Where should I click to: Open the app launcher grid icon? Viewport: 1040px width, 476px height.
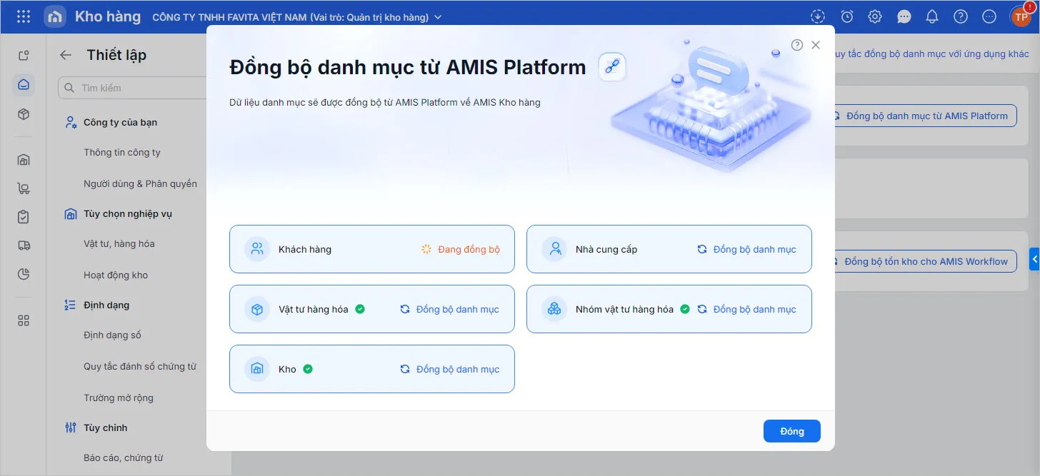click(x=24, y=16)
